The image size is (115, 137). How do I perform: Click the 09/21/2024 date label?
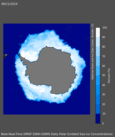pos(9,4)
